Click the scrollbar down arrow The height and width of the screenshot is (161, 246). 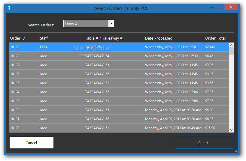coord(231,130)
